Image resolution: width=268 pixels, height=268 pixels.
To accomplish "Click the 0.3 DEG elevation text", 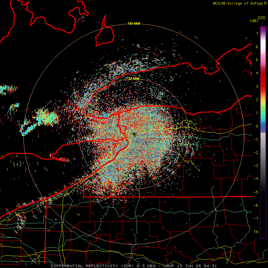I will click(146, 266).
